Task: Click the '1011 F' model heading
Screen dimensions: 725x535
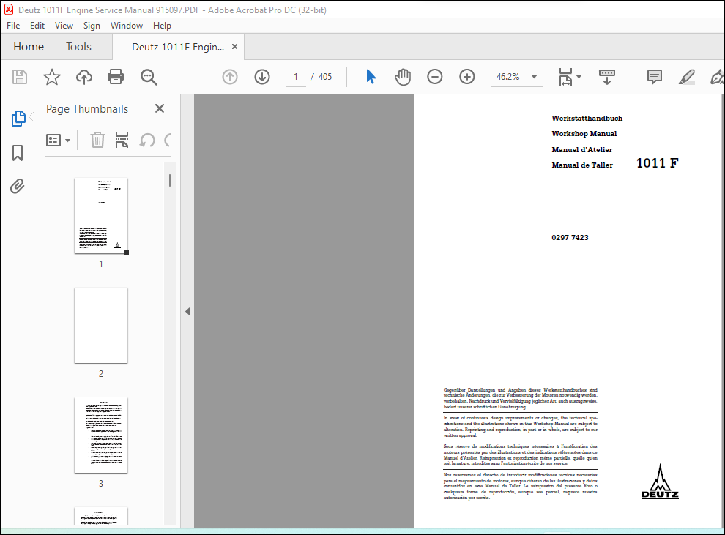Action: point(657,163)
